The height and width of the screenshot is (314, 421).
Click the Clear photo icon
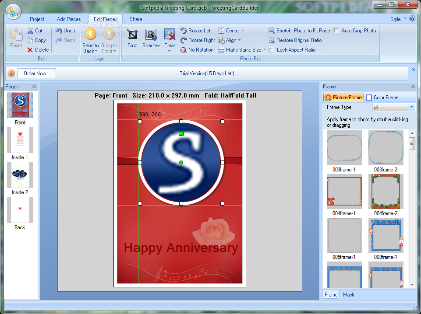(170, 35)
